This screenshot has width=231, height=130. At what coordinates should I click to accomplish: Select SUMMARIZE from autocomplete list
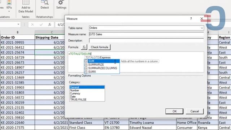[102, 65]
